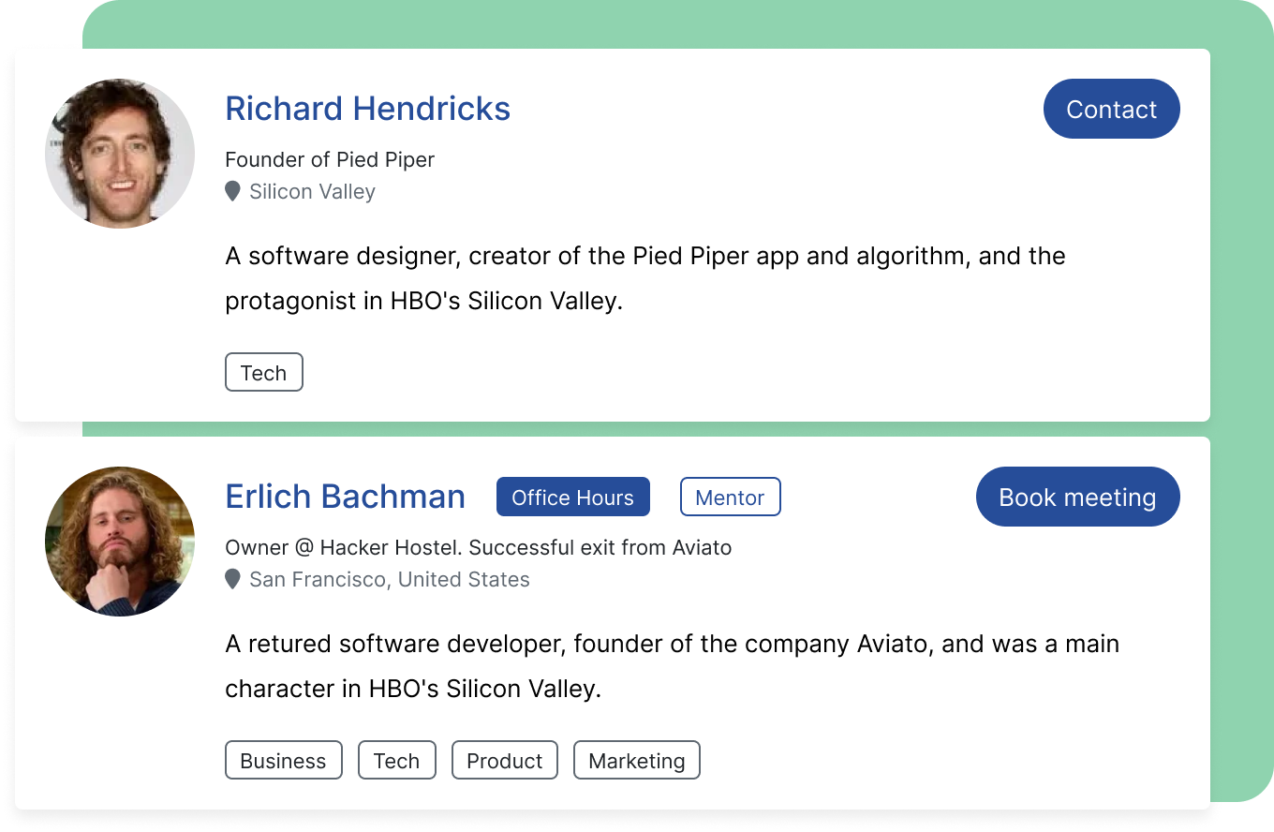This screenshot has height=832, width=1274.
Task: Click the location pin beside Silicon Valley
Action: [x=232, y=191]
